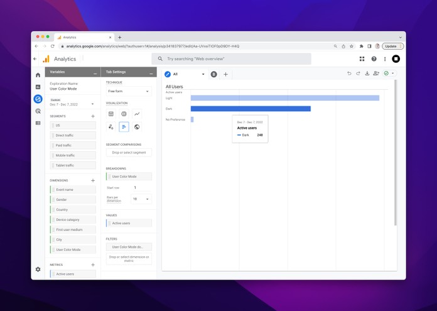Open the Technique dropdown showing Free form
The width and height of the screenshot is (437, 311).
129,91
